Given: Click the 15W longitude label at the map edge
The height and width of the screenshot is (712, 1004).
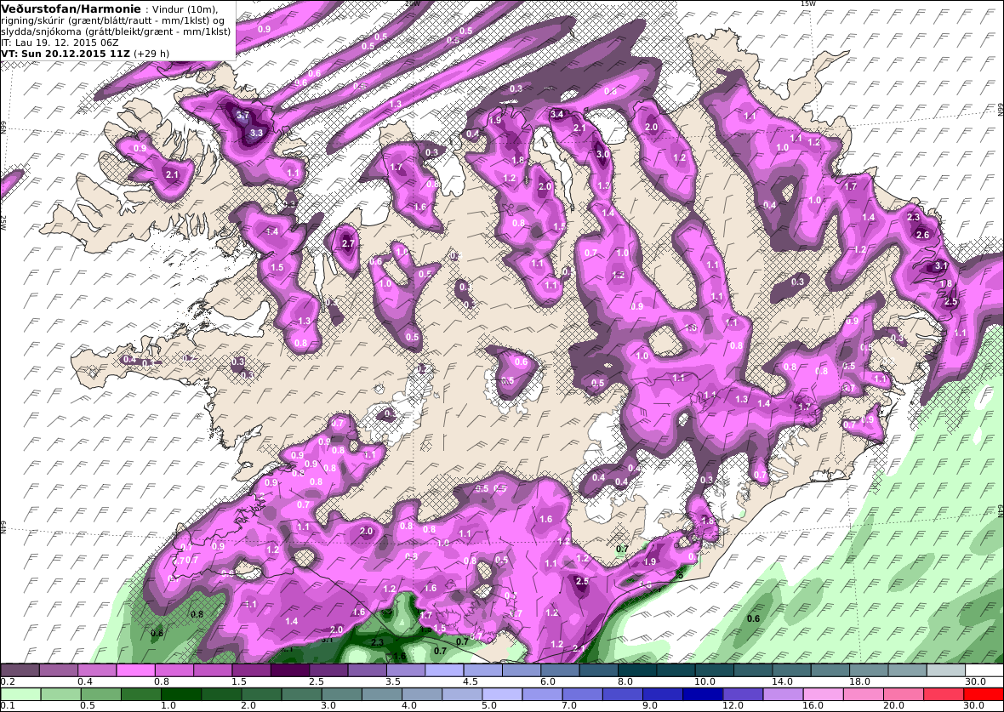Looking at the screenshot, I should coord(808,3).
